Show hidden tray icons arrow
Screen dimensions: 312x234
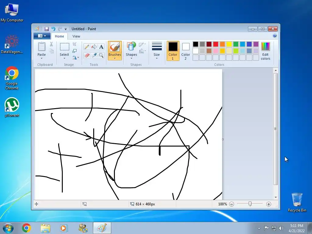pyautogui.click(x=259, y=229)
